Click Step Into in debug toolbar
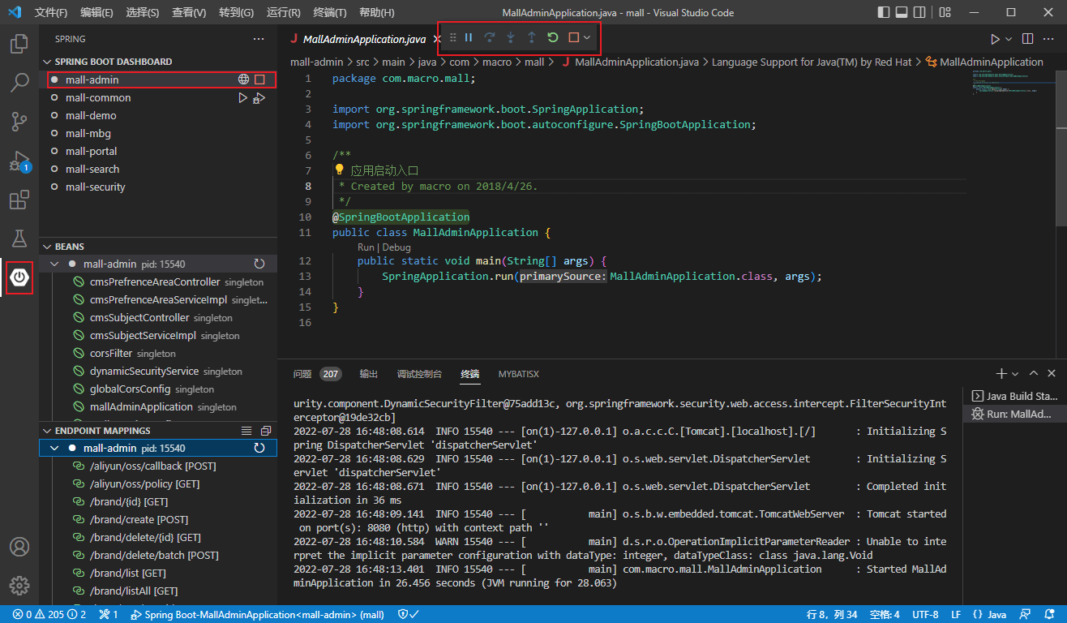Screen dimensions: 1067x623 (x=511, y=37)
